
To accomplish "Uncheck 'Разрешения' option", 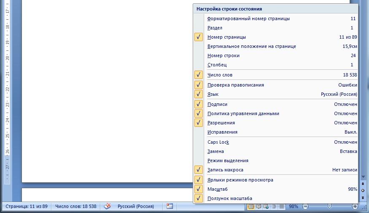I will (x=275, y=123).
